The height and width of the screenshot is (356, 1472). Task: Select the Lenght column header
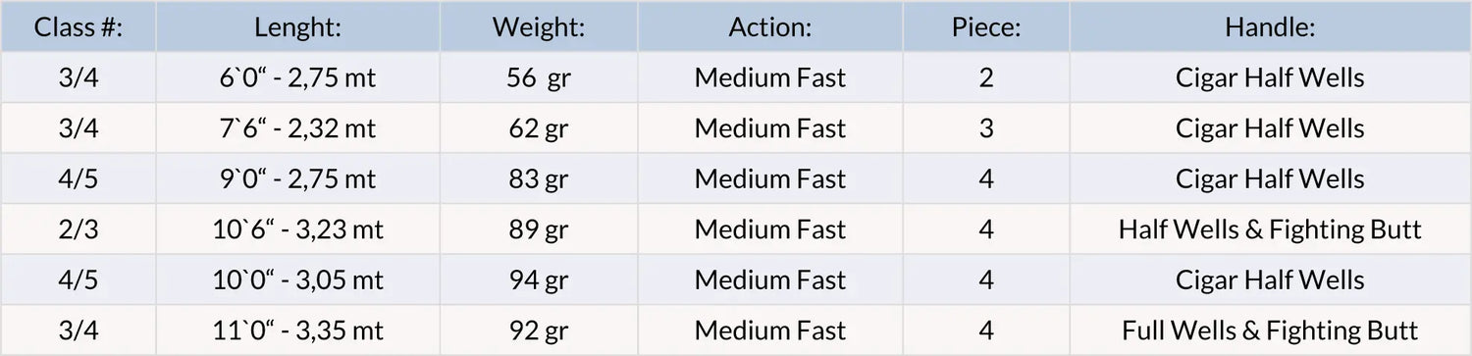(x=298, y=26)
